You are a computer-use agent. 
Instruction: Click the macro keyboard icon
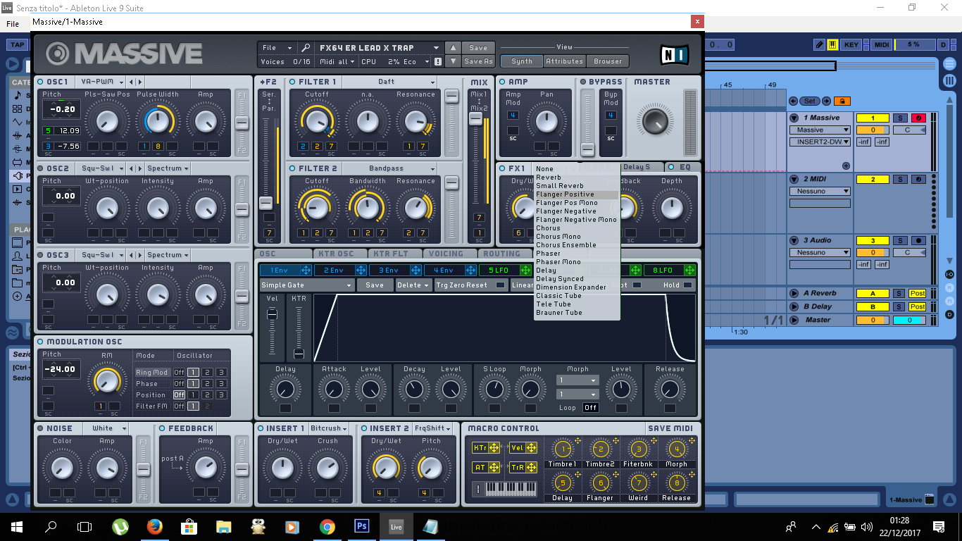(x=504, y=488)
